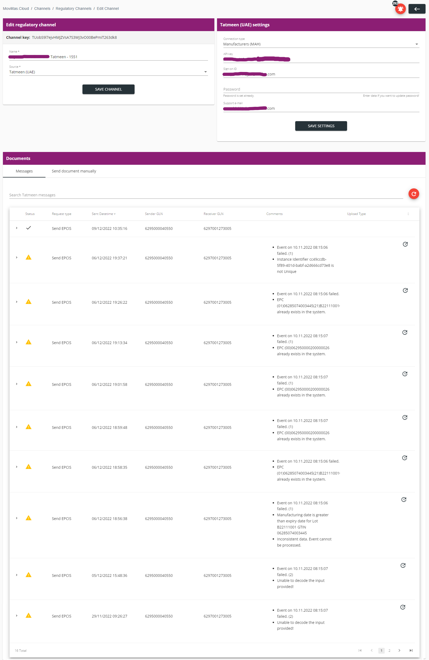The image size is (429, 660).
Task: Go back using the arrow button
Action: tap(416, 9)
